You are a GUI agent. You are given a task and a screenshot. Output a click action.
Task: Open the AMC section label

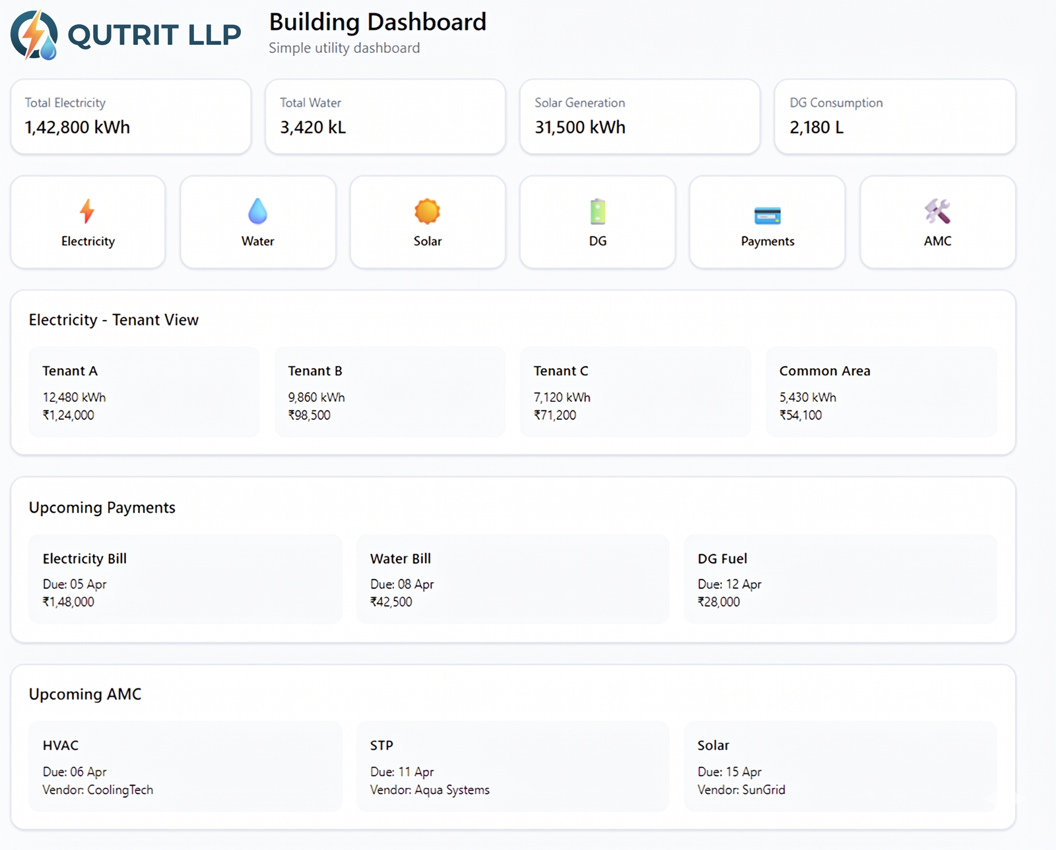(938, 241)
